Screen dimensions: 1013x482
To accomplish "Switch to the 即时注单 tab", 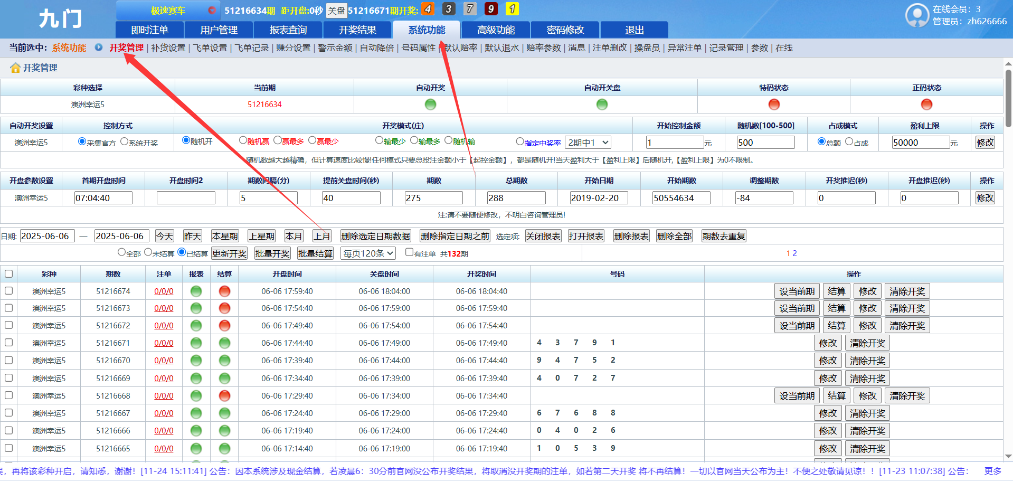I will click(x=150, y=30).
